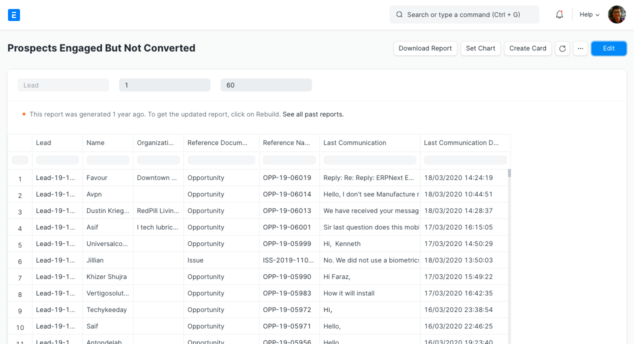The height and width of the screenshot is (344, 634).
Task: Click the filter box under Last Communication
Action: [x=369, y=159]
